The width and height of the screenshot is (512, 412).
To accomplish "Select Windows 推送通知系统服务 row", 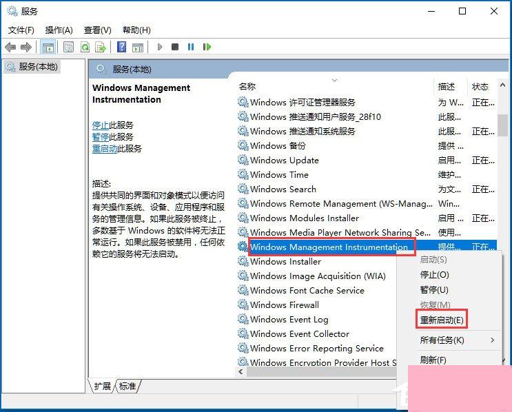I will (367, 131).
